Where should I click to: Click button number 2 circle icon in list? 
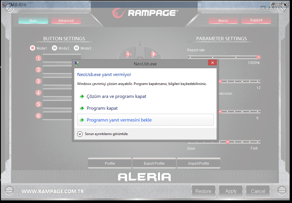pyautogui.click(x=38, y=70)
